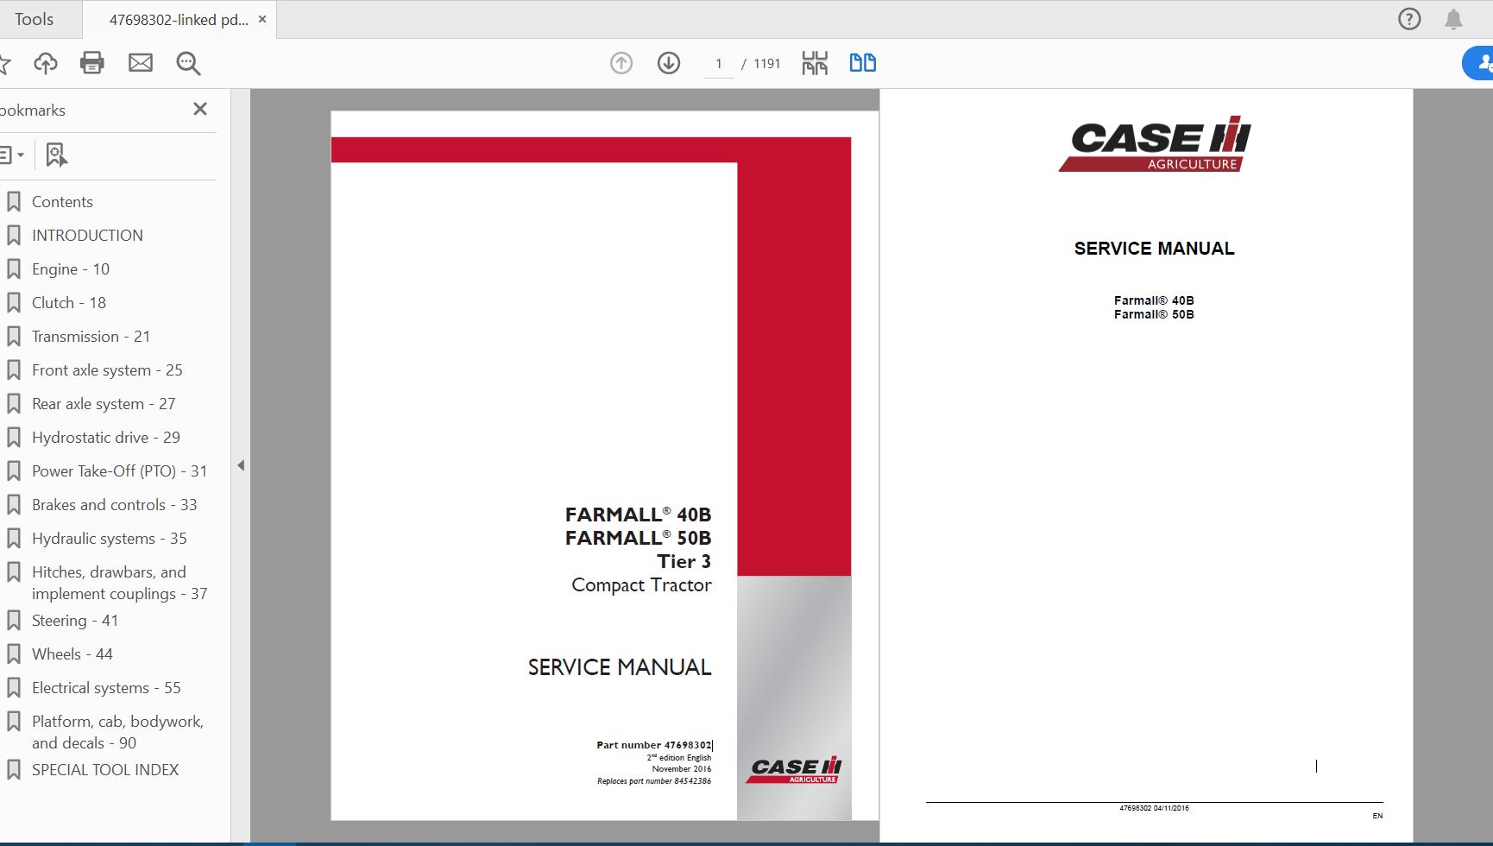
Task: Click the Compact Tractor text on cover
Action: (641, 585)
